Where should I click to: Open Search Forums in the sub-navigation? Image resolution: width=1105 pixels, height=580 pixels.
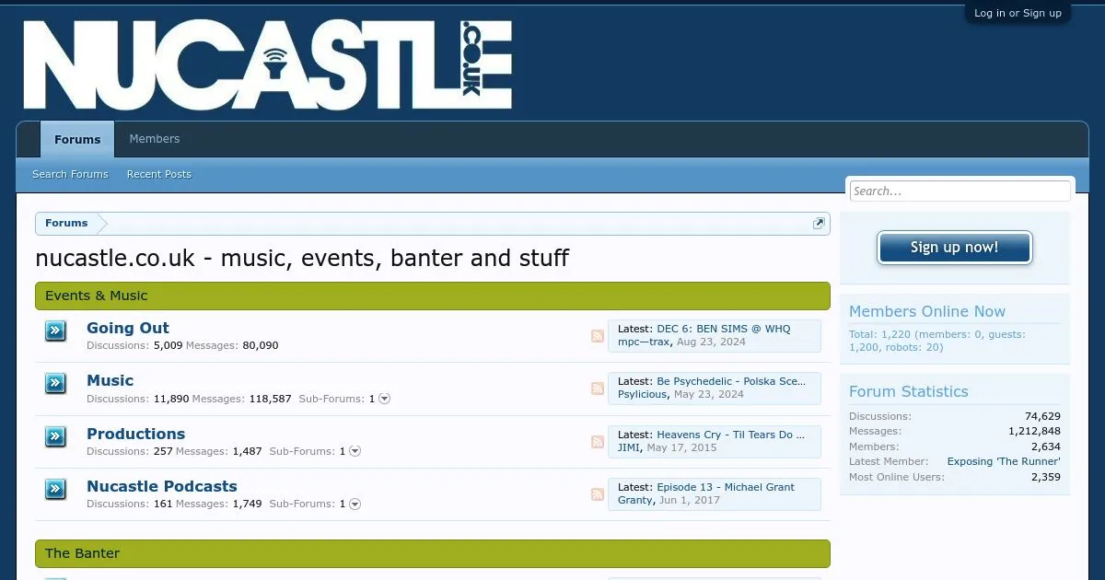point(70,174)
